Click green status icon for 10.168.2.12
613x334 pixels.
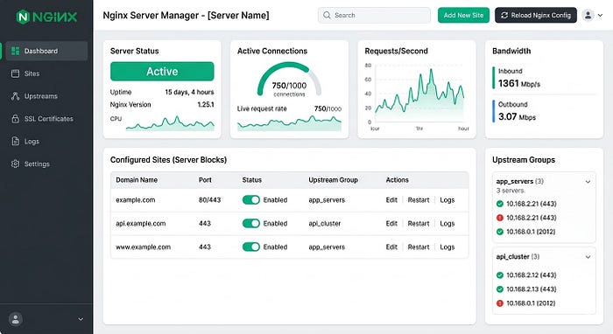(500, 275)
